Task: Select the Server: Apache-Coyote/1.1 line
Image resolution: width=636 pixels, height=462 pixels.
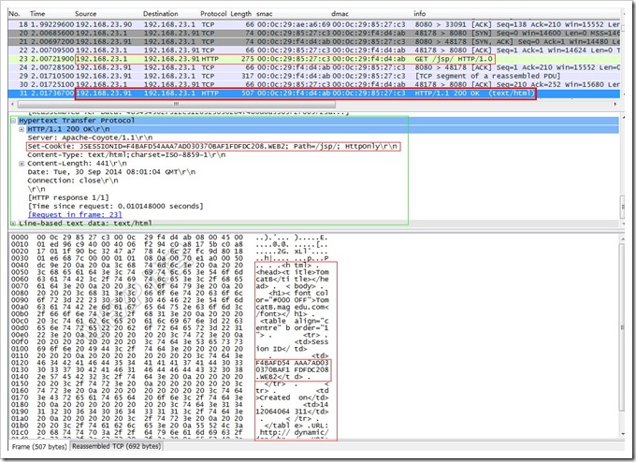Action: [90, 137]
